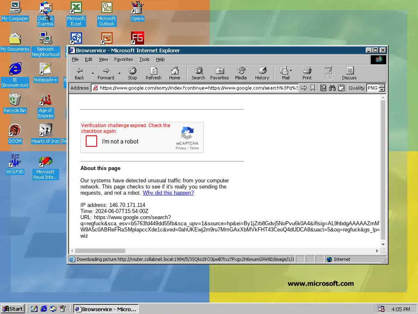Open the Windows Start menu

tap(13, 309)
